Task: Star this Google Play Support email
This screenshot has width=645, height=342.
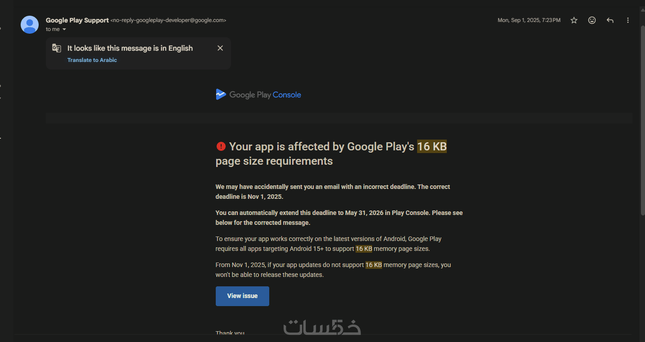Action: tap(574, 20)
